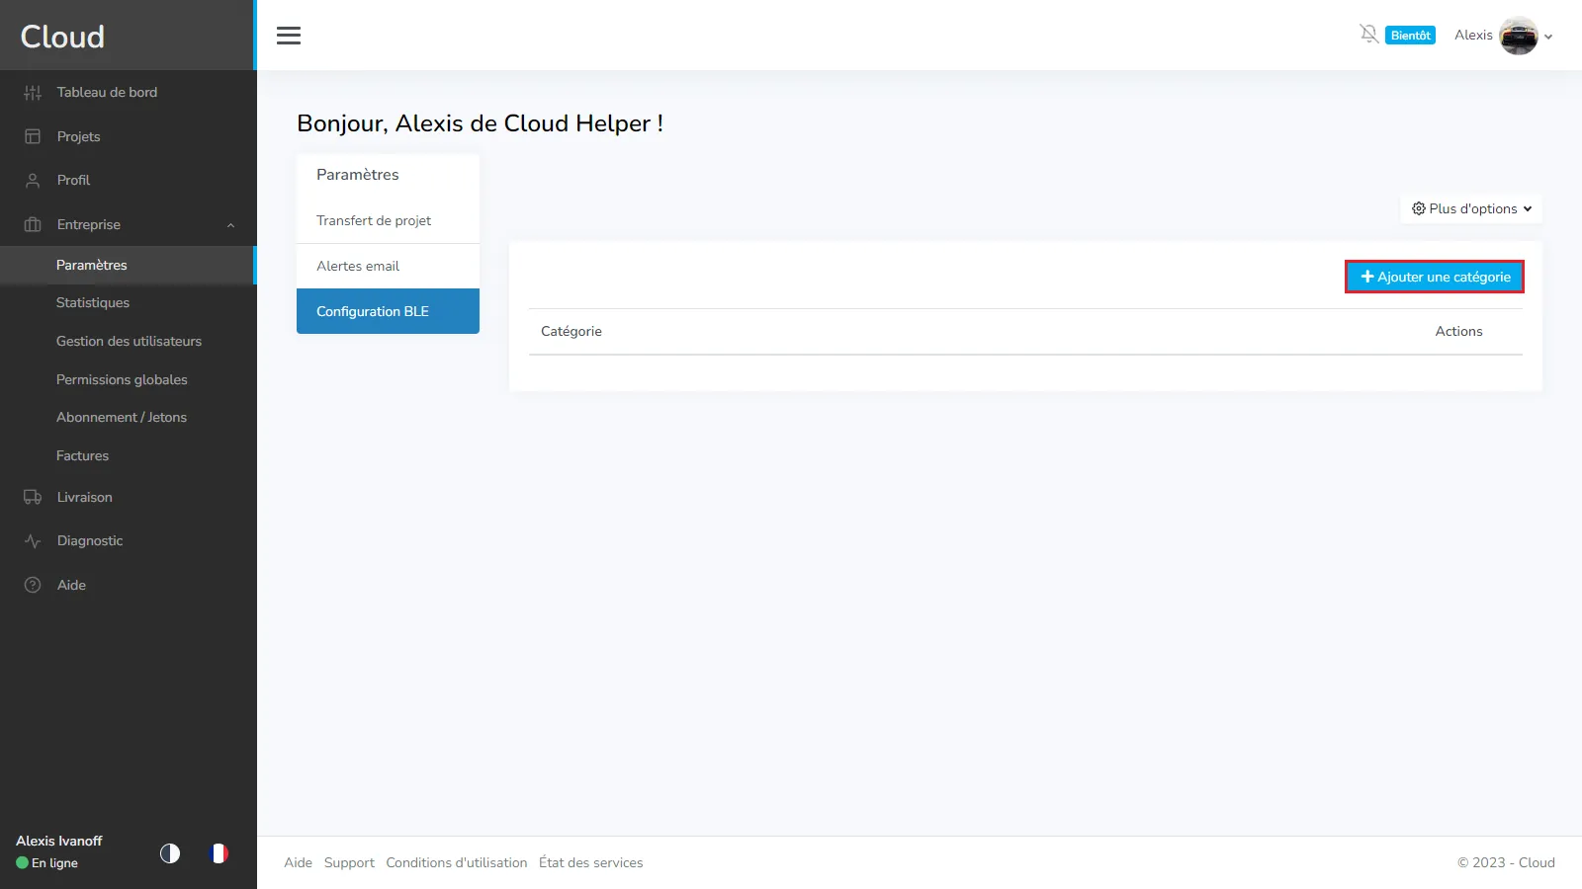The width and height of the screenshot is (1582, 889).
Task: Open the Alexis user account dropdown
Action: click(x=1547, y=37)
